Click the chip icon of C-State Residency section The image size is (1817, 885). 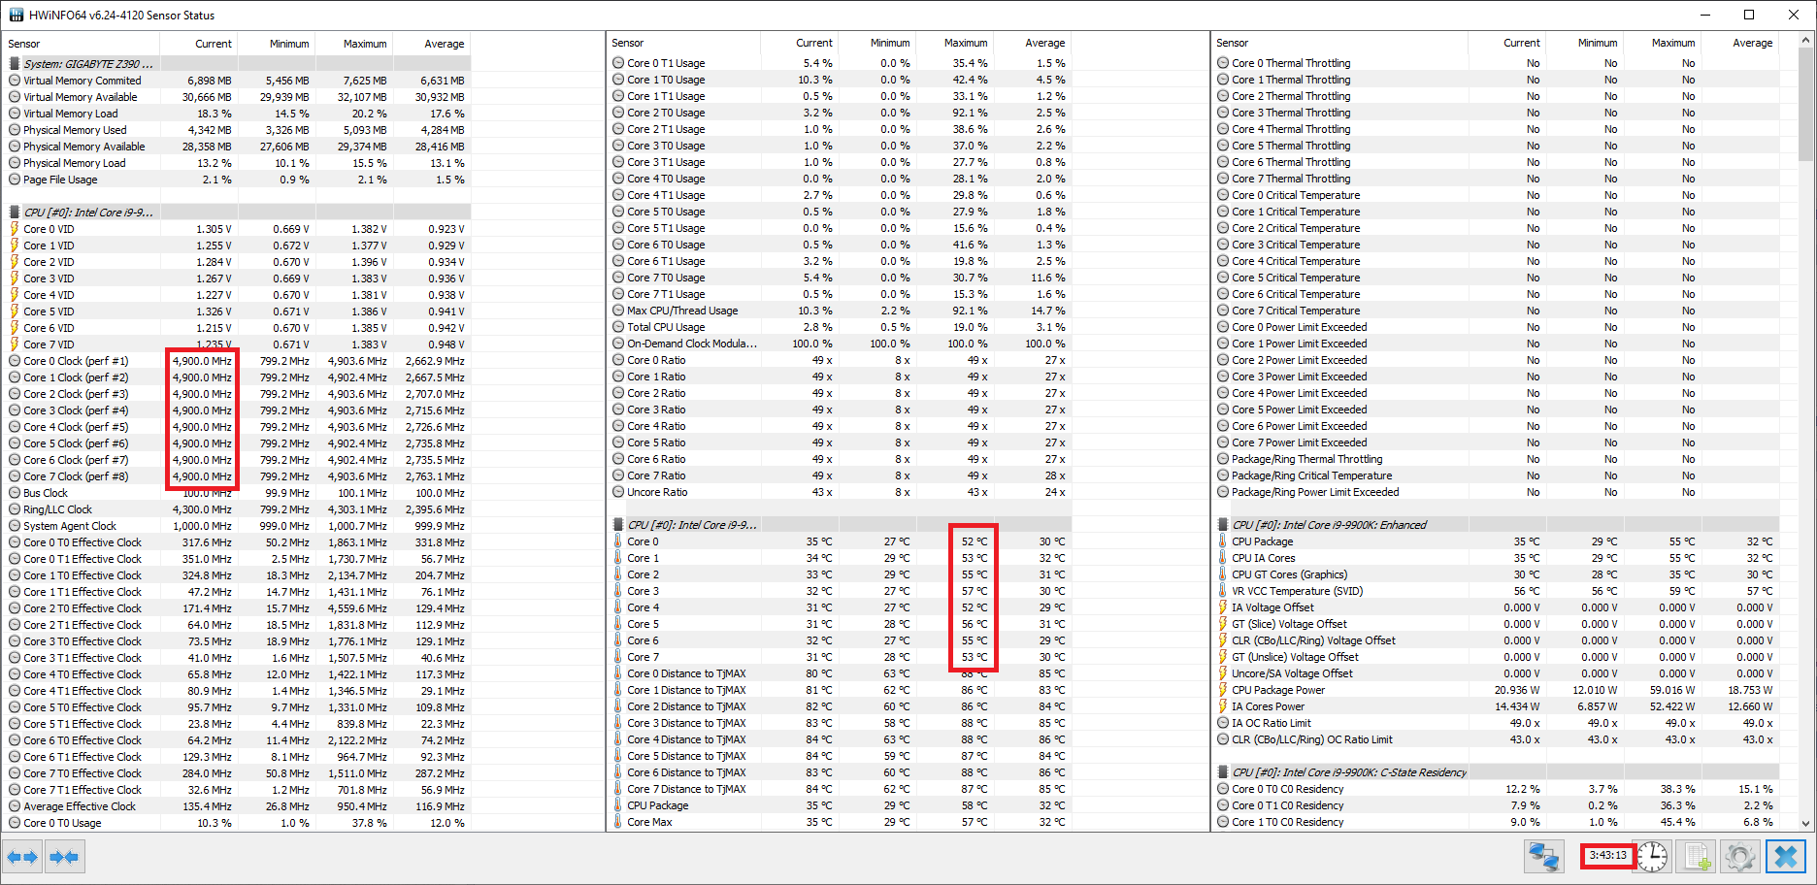pos(1223,772)
